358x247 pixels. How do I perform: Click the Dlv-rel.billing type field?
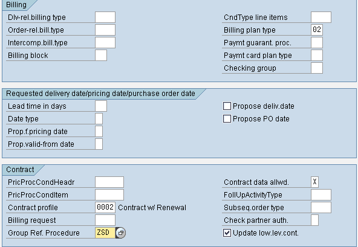105,17
